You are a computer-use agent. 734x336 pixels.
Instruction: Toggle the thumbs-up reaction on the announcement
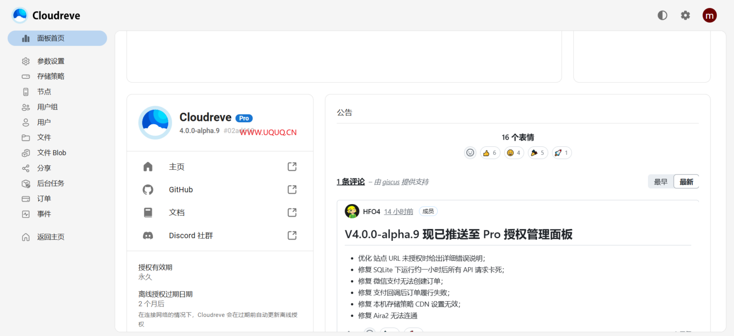click(490, 152)
